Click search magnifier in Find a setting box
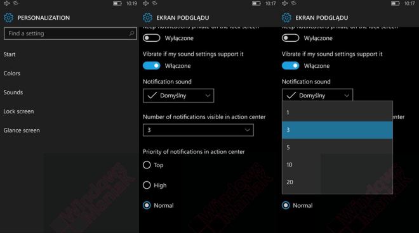The image size is (419, 233). pyautogui.click(x=131, y=34)
